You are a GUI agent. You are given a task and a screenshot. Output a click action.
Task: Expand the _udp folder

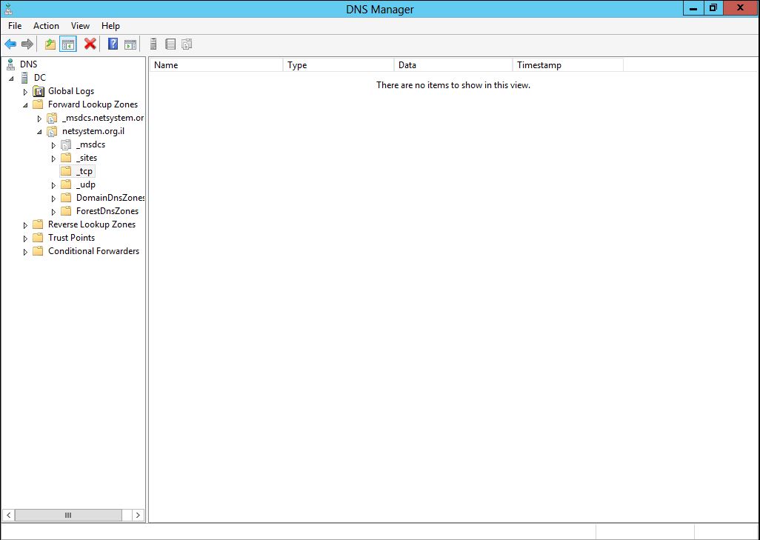[54, 185]
